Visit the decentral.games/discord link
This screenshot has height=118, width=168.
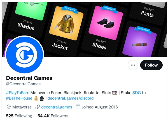click(x=71, y=98)
